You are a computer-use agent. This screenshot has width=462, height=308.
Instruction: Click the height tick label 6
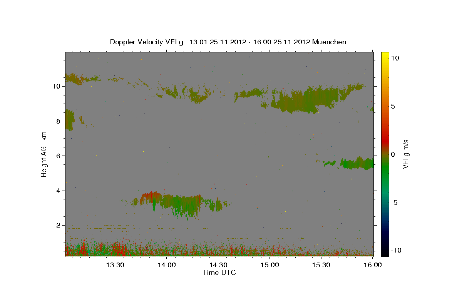tap(59, 156)
